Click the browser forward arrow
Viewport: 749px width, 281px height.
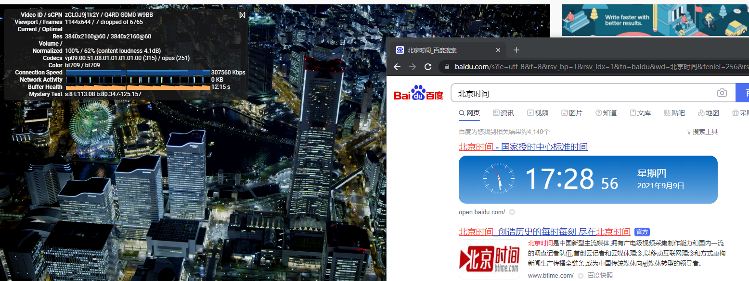click(413, 67)
